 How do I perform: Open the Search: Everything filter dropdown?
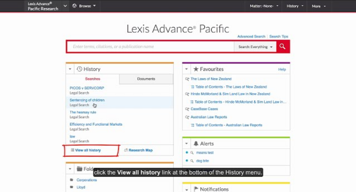(255, 47)
